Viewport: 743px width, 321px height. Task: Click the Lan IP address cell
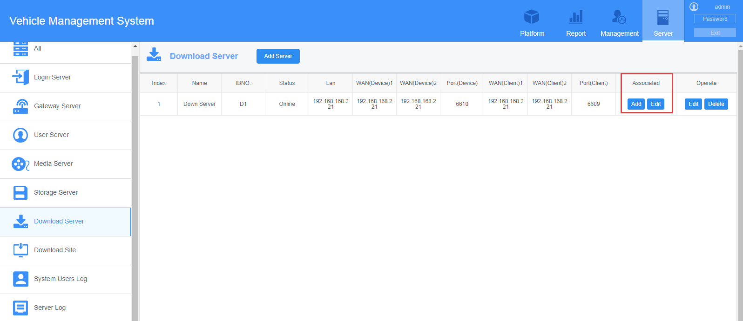click(x=331, y=104)
